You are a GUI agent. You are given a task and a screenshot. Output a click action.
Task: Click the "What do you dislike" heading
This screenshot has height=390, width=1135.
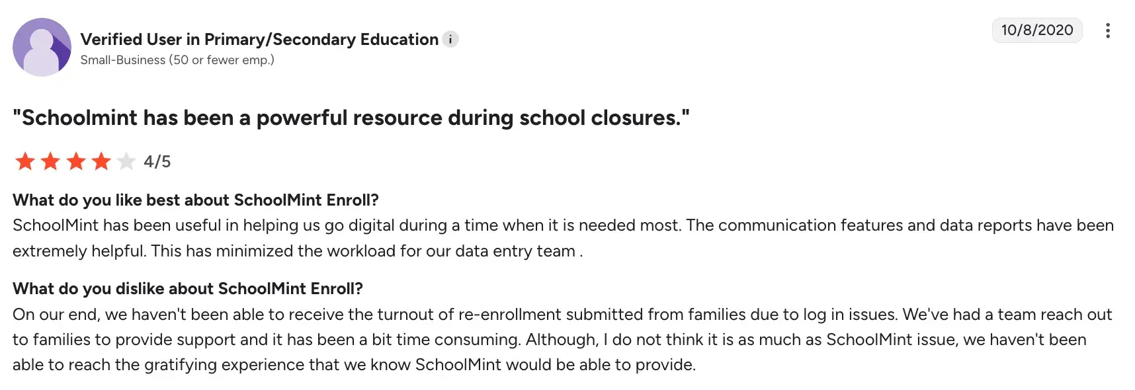[188, 289]
